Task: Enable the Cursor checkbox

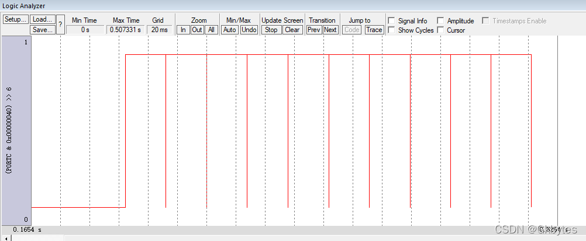Action: pos(440,30)
